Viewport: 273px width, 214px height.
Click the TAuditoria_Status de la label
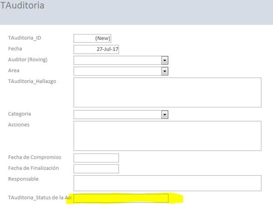click(40, 198)
